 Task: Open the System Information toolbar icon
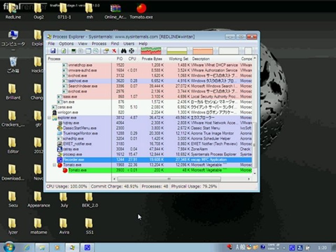coord(73,51)
